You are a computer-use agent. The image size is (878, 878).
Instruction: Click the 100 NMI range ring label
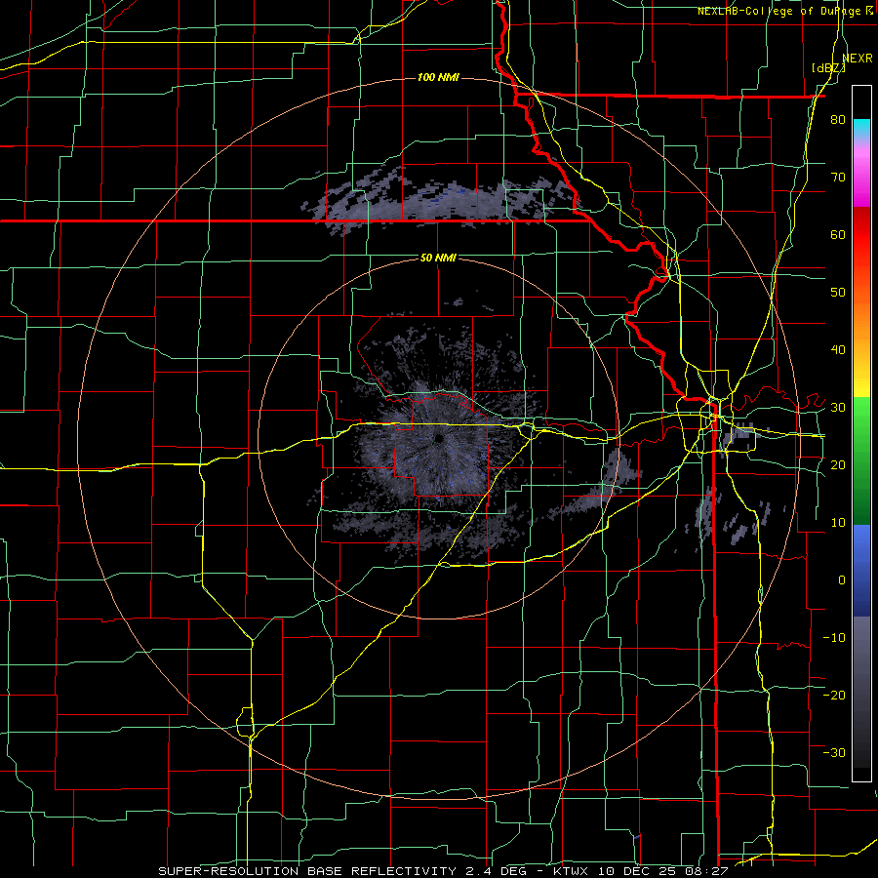[438, 77]
